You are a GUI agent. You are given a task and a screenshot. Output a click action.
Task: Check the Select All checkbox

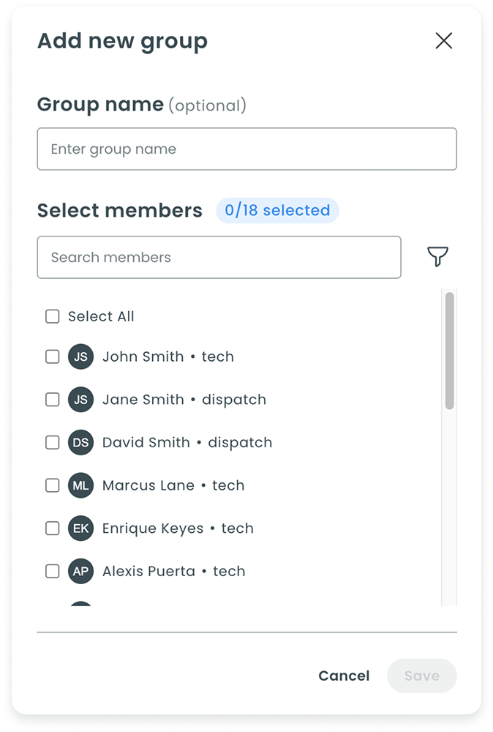click(53, 316)
